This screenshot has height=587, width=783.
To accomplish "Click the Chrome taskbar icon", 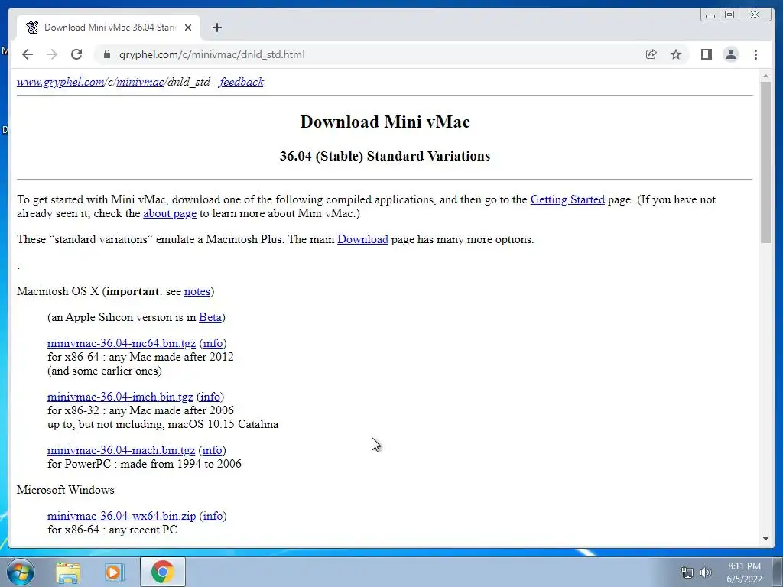I will click(162, 572).
